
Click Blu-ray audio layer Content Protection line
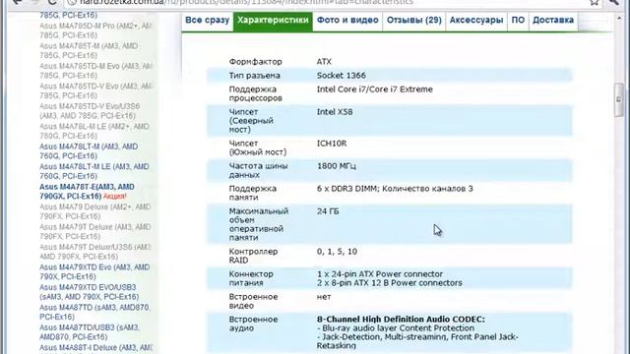(396, 327)
